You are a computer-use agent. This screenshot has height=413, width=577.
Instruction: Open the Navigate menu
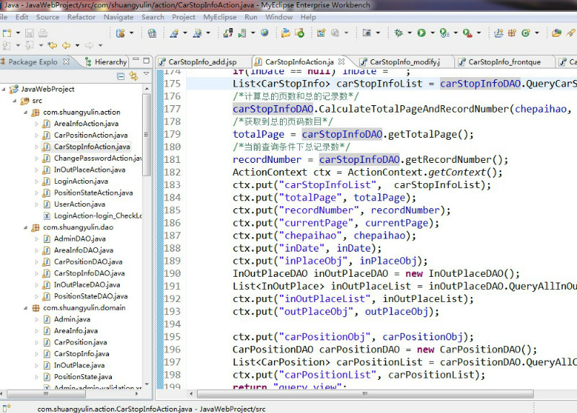pyautogui.click(x=118, y=17)
